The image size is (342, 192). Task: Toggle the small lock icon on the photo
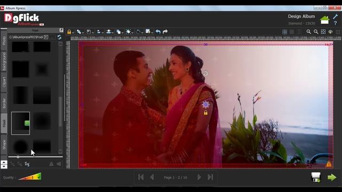point(206,113)
